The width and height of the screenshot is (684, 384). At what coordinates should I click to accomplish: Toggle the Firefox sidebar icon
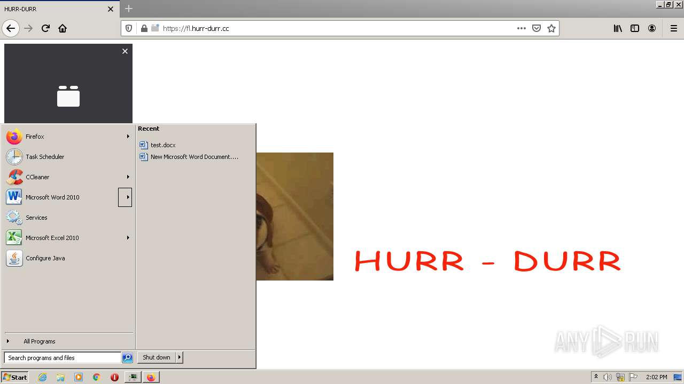tap(635, 28)
